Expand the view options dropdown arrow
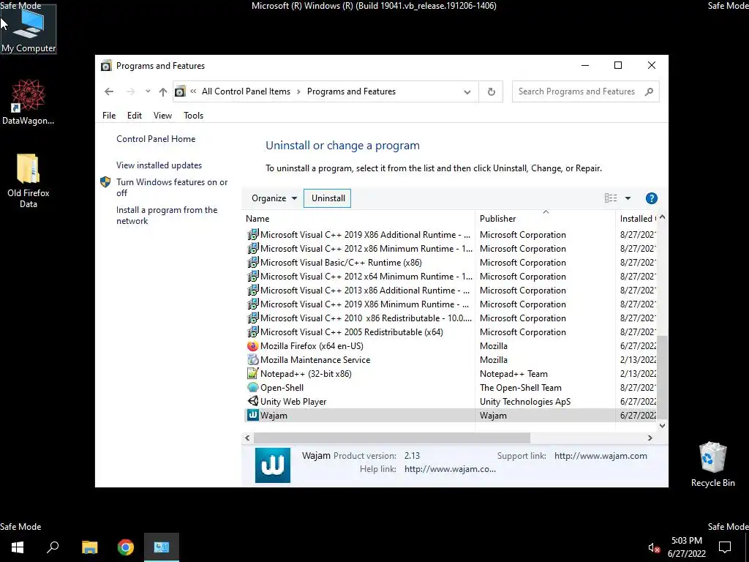Image resolution: width=749 pixels, height=562 pixels. click(628, 198)
